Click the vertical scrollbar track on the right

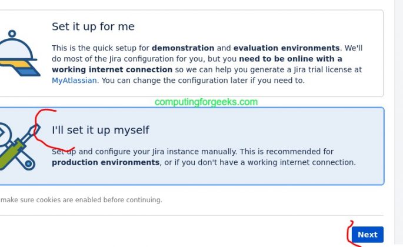pyautogui.click(x=398, y=118)
